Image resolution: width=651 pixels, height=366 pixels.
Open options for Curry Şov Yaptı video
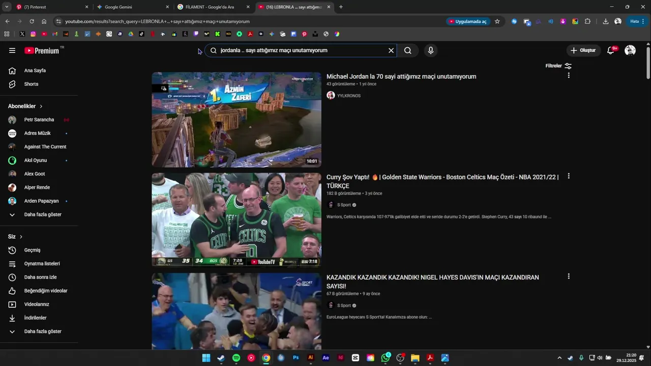(569, 176)
